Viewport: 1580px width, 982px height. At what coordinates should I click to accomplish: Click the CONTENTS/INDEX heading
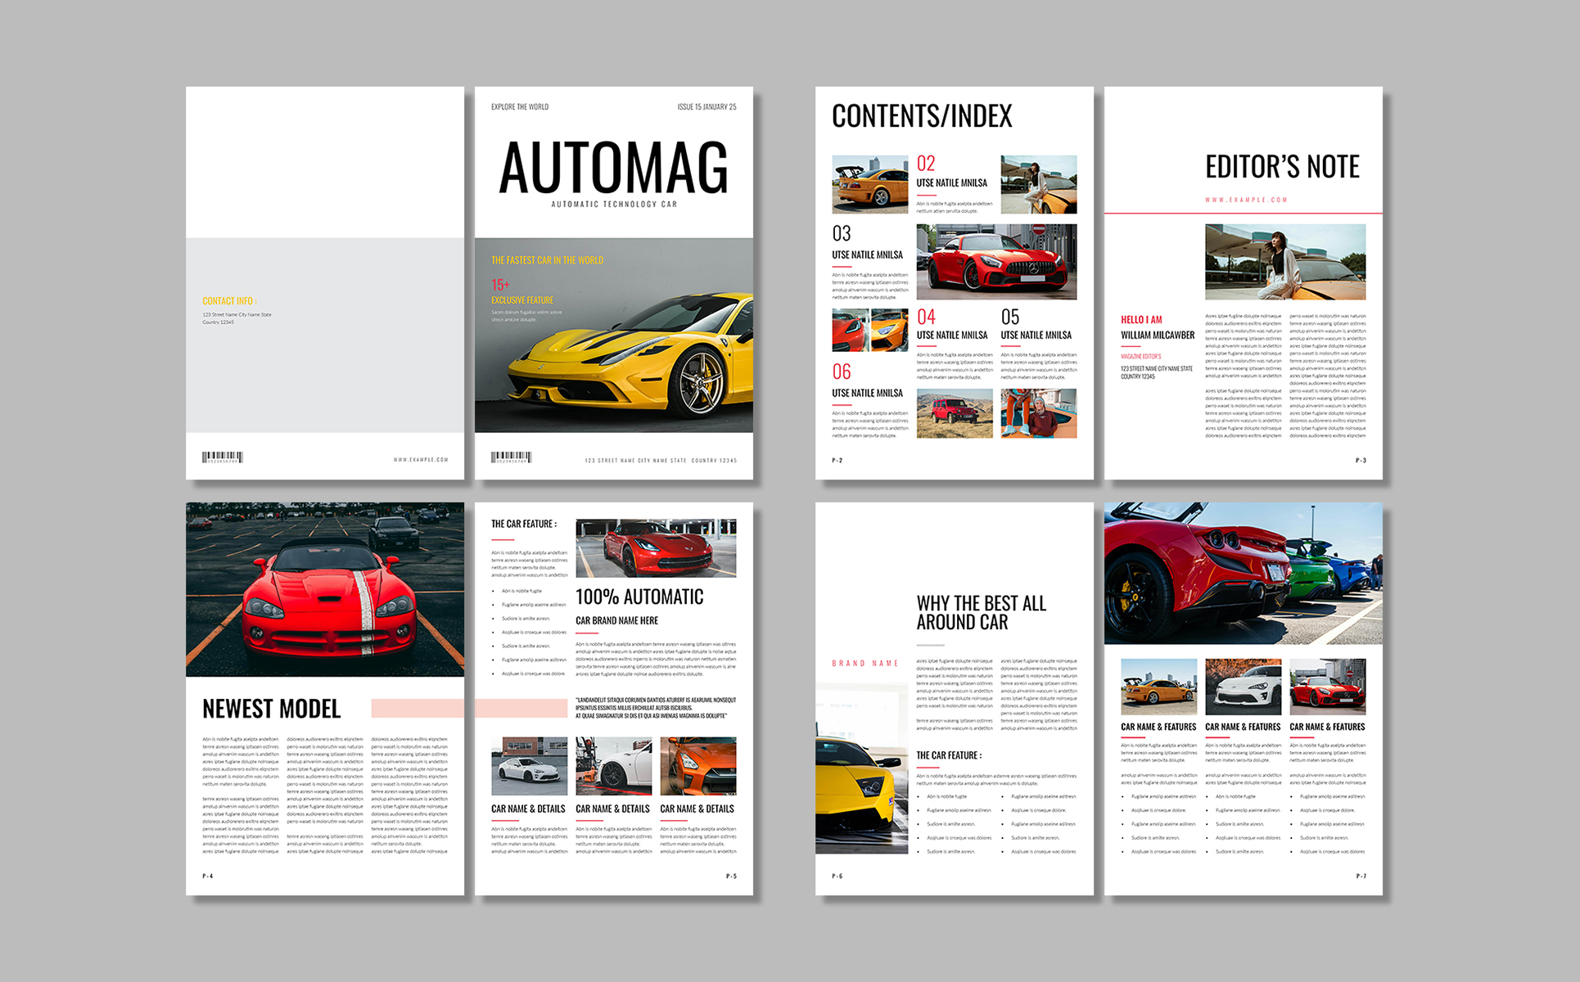pyautogui.click(x=922, y=116)
